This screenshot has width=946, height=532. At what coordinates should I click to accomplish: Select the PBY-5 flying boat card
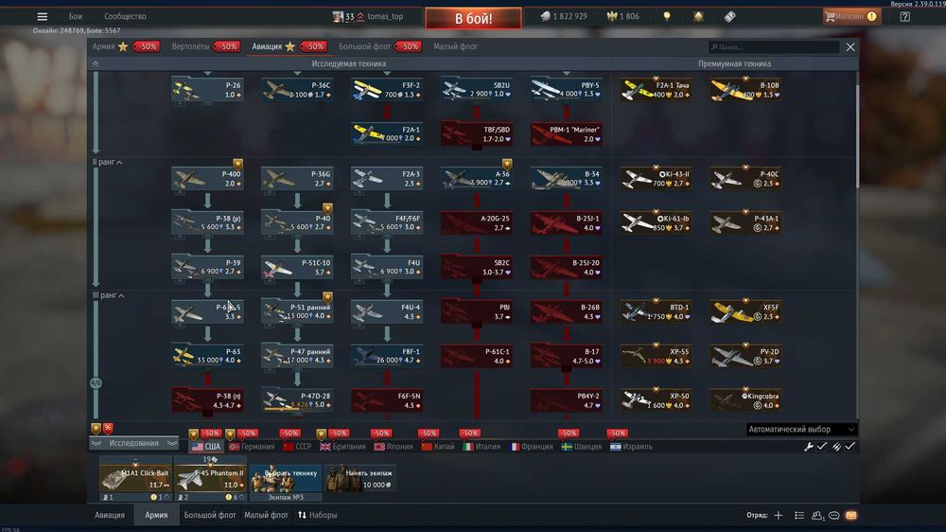567,89
